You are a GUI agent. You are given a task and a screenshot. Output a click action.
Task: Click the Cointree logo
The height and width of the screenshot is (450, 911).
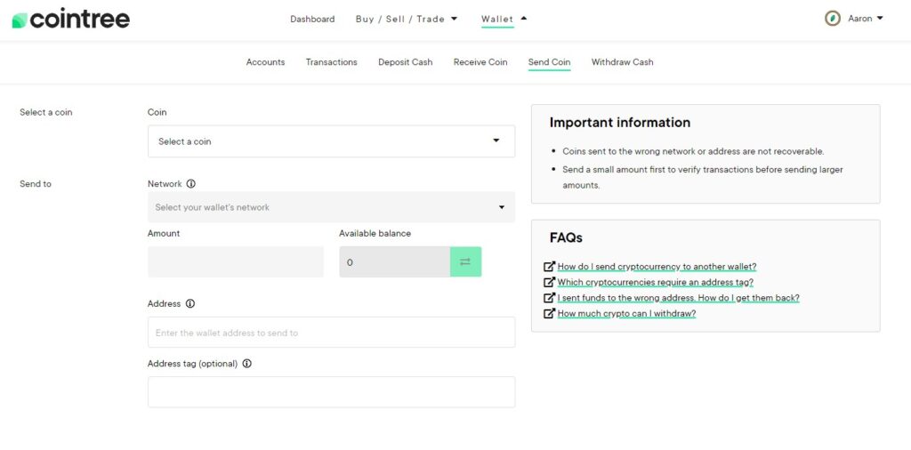coord(71,20)
